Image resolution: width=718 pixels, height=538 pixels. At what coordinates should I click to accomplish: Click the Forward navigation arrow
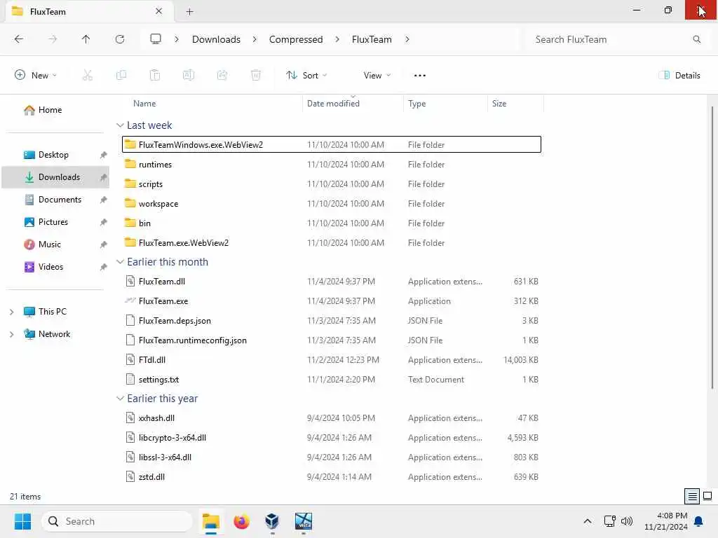tap(53, 39)
